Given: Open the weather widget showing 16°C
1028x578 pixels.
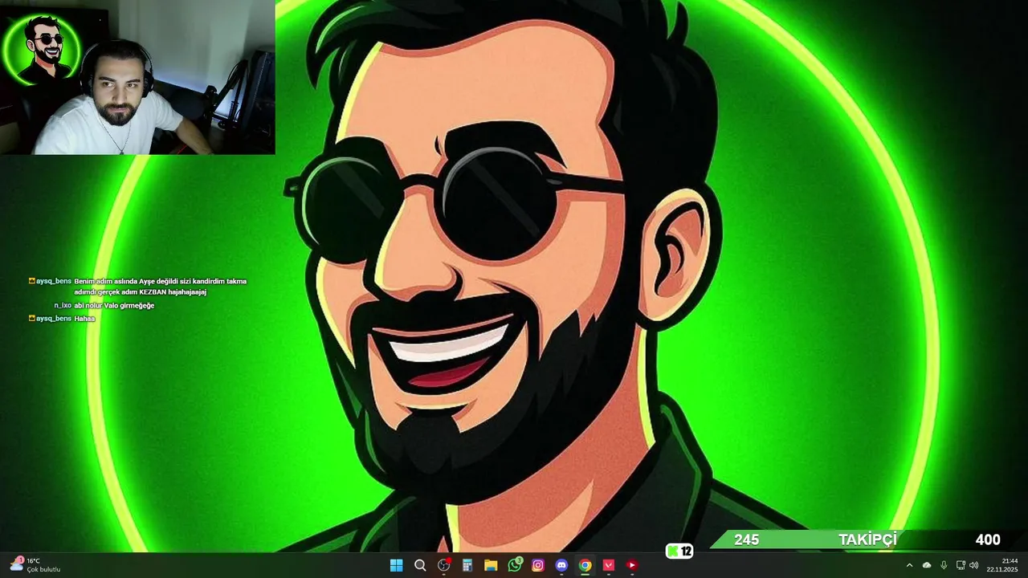Looking at the screenshot, I should pyautogui.click(x=35, y=565).
